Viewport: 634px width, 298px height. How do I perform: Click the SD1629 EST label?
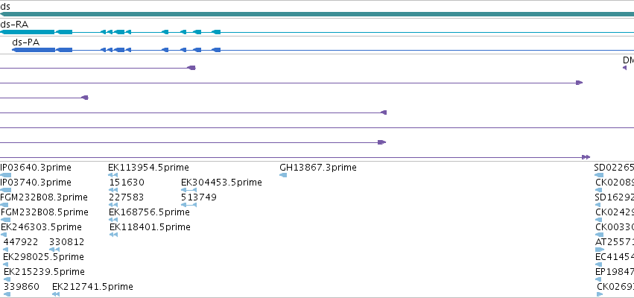pos(615,197)
